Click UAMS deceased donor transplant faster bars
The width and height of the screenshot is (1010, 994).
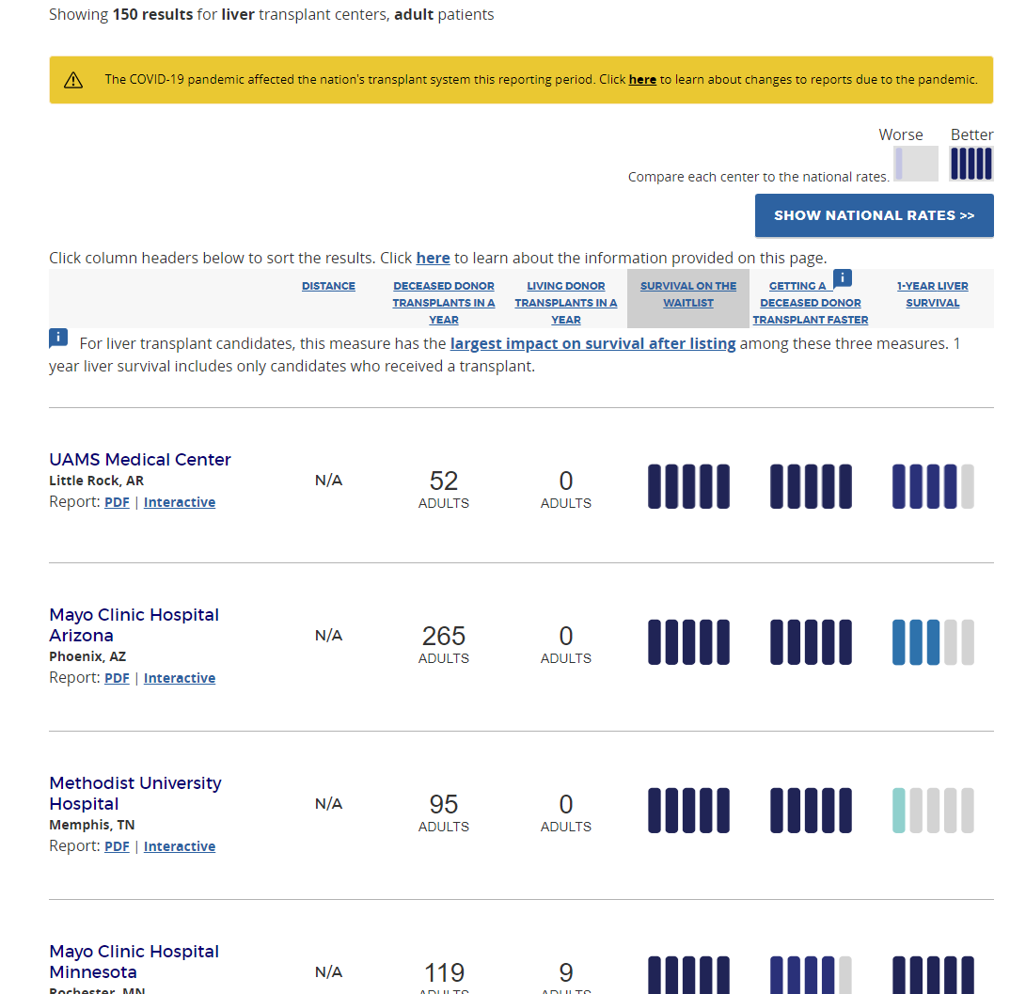811,486
